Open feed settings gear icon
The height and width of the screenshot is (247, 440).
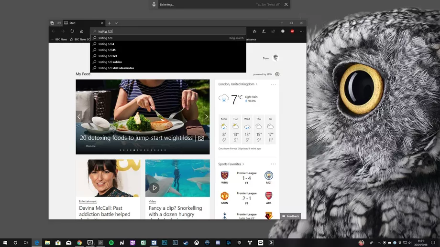tap(277, 74)
